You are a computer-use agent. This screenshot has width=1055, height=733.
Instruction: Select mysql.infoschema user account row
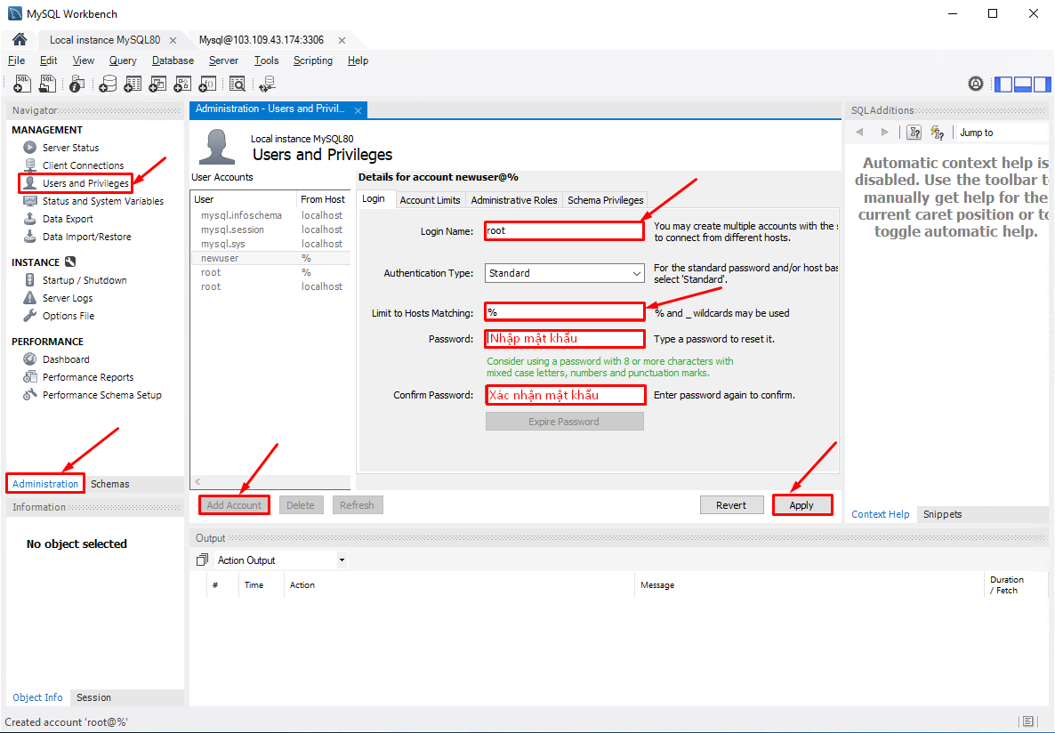270,215
